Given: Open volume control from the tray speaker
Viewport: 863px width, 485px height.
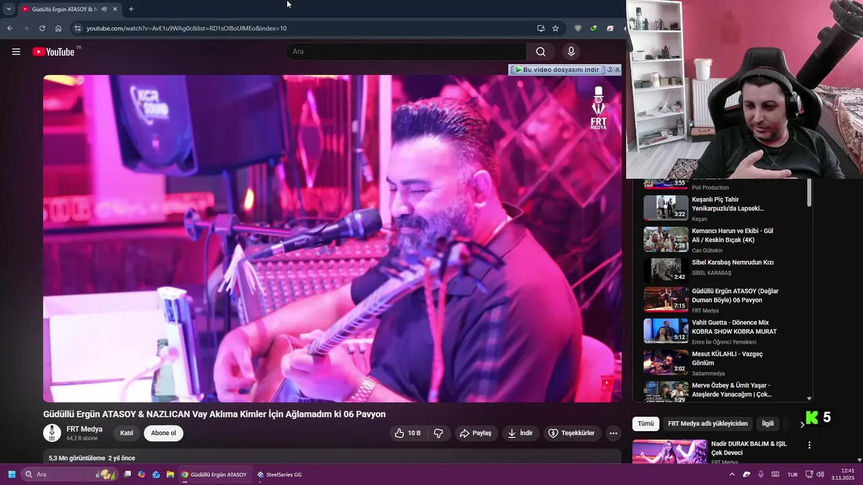Looking at the screenshot, I should [x=821, y=474].
